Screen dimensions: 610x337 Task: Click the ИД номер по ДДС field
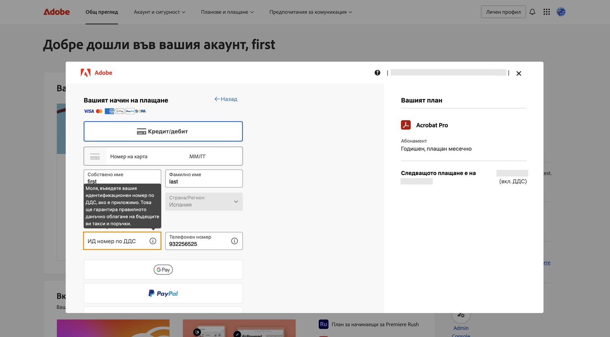(122, 241)
